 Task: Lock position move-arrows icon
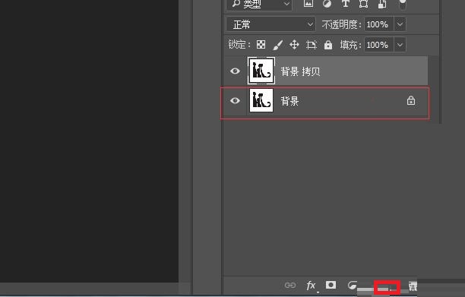coord(294,45)
